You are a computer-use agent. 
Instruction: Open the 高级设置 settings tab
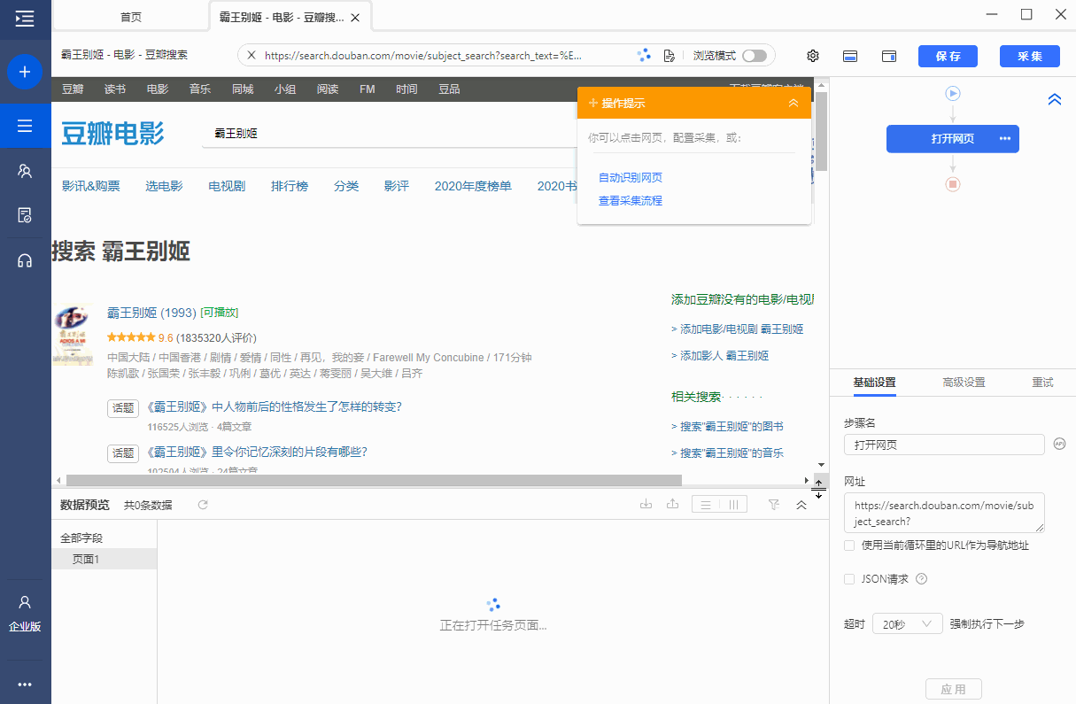pos(964,383)
